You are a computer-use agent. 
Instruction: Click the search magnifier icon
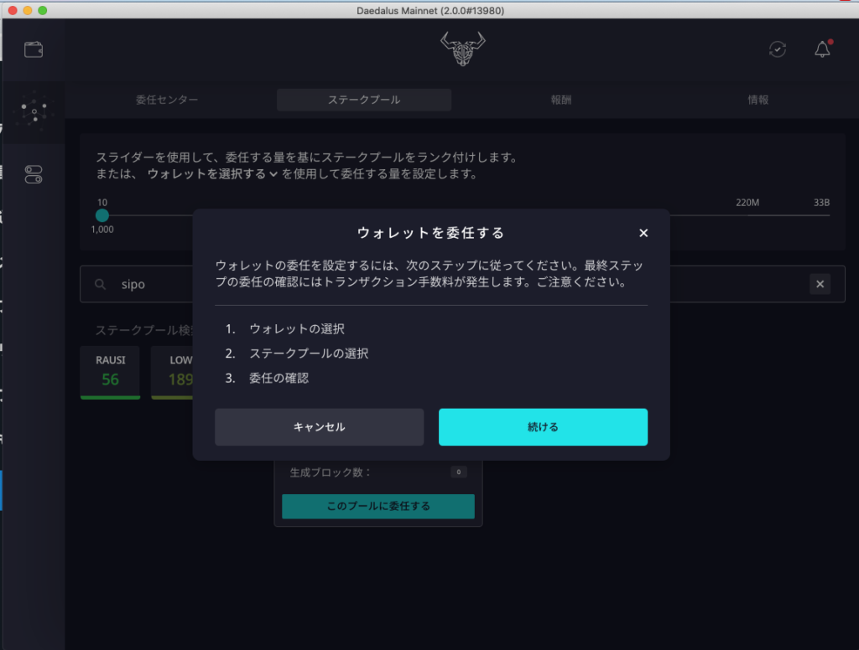101,285
